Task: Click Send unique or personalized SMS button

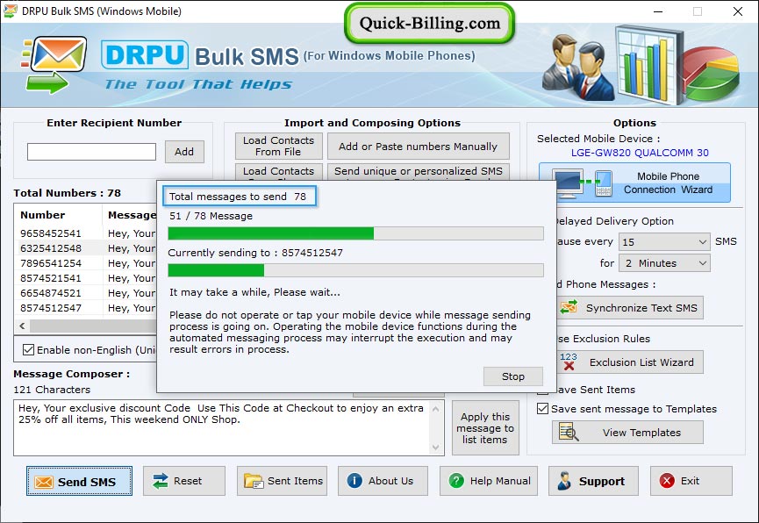Action: 419,171
